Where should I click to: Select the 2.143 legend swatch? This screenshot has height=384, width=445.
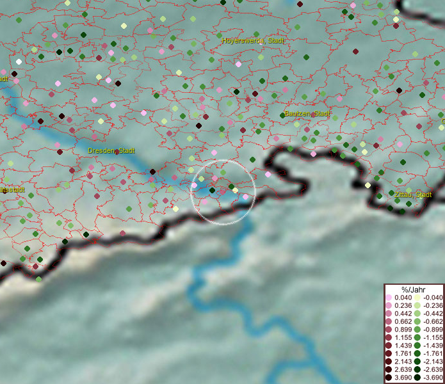click(389, 362)
